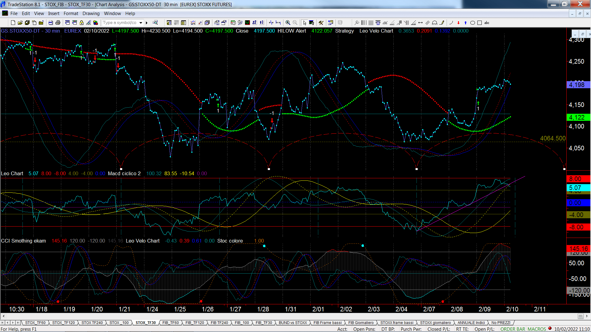591x332 pixels.
Task: Switch to the No PREZZI tab
Action: 501,322
